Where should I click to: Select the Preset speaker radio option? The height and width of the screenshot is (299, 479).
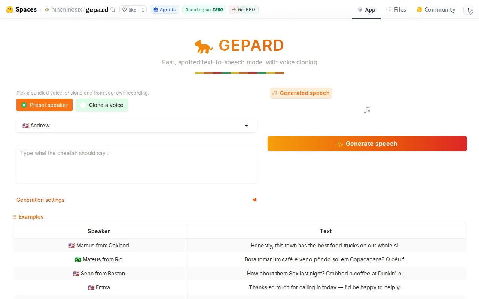tap(45, 105)
